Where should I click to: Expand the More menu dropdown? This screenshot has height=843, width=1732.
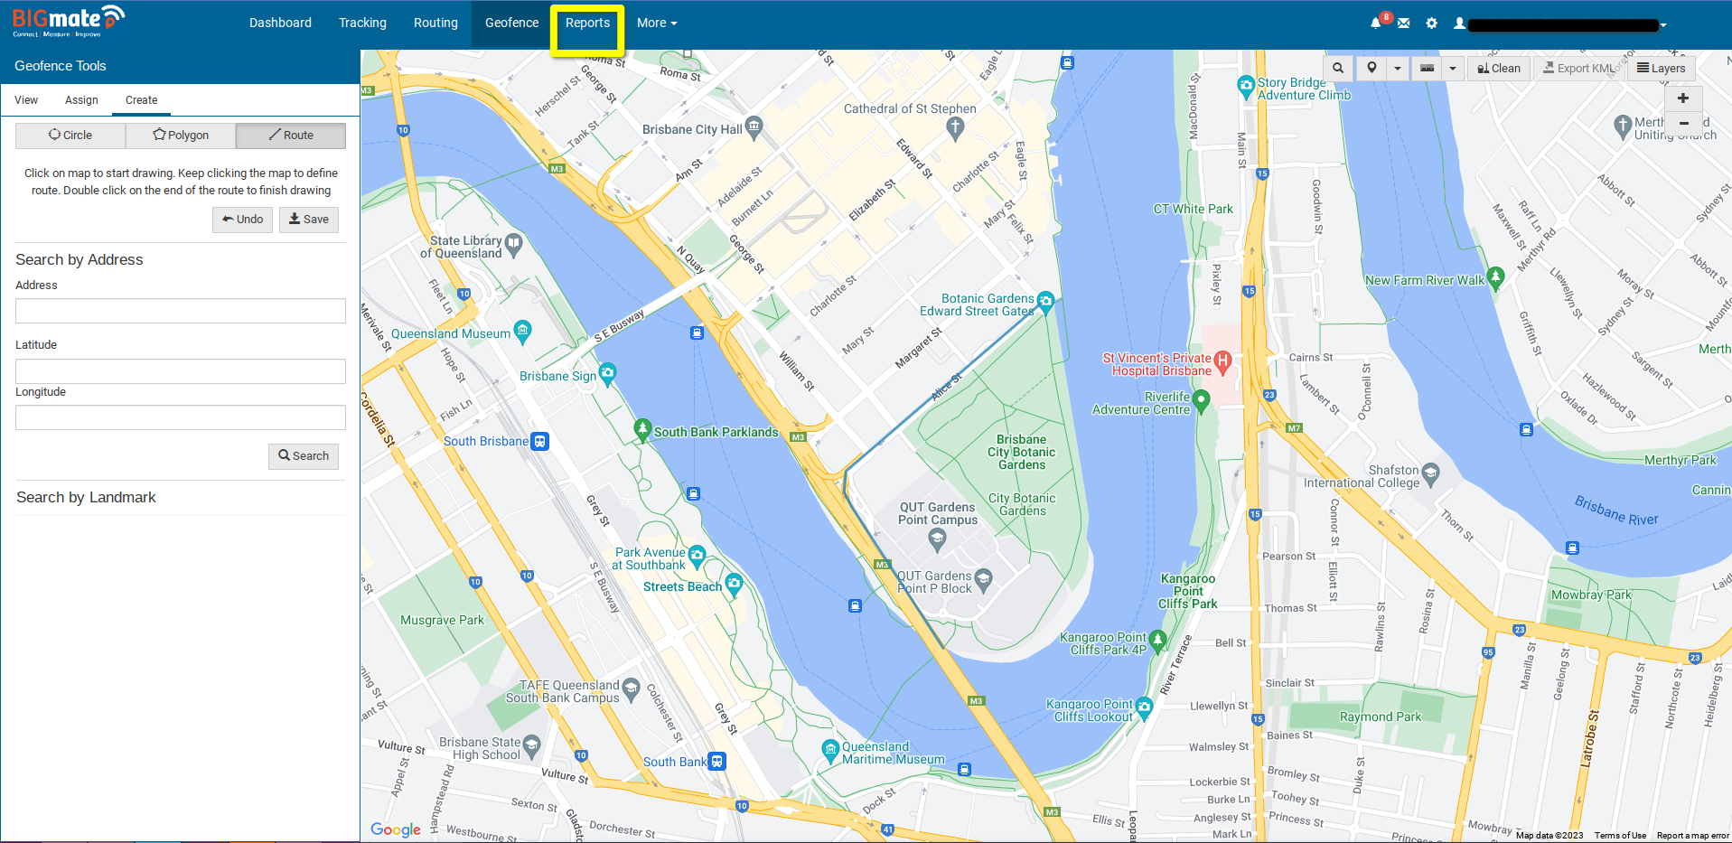[657, 23]
